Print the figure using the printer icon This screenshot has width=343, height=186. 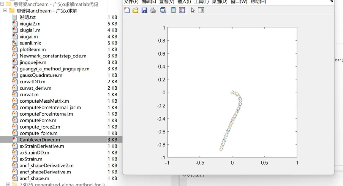(153, 10)
